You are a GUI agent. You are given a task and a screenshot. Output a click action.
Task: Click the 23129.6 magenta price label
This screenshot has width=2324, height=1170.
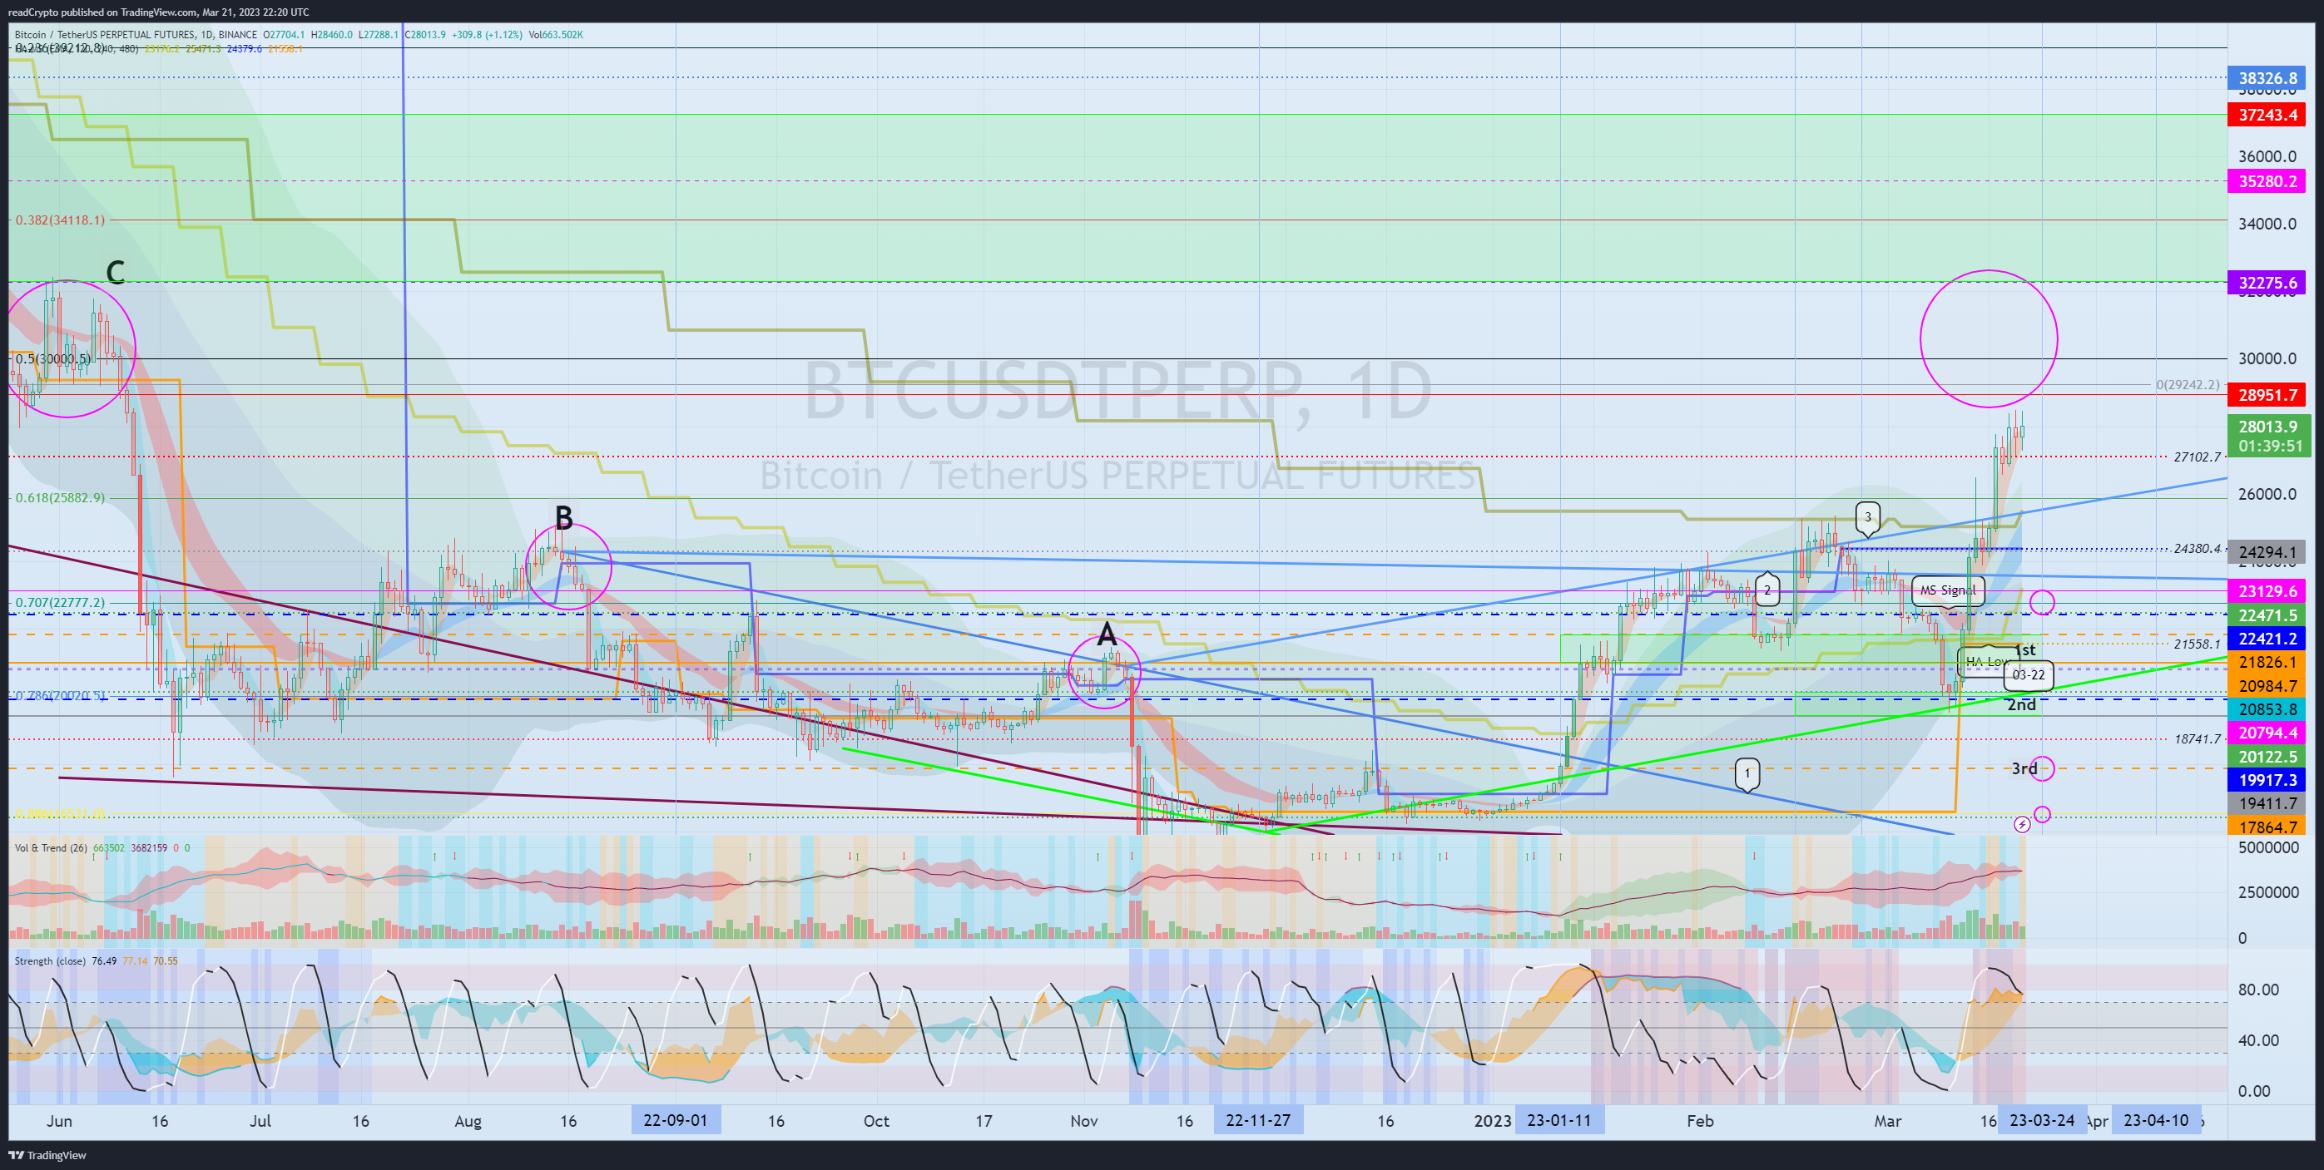tap(2267, 591)
